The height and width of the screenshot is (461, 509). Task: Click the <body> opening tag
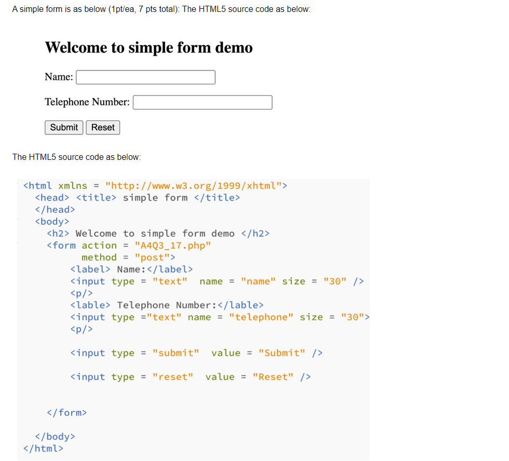[52, 221]
